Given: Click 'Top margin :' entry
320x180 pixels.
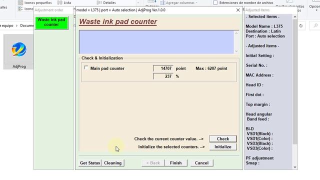Looking at the screenshot, I should pos(258,104).
